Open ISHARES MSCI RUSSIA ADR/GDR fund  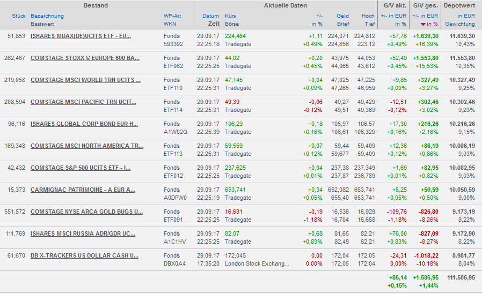pyautogui.click(x=83, y=233)
